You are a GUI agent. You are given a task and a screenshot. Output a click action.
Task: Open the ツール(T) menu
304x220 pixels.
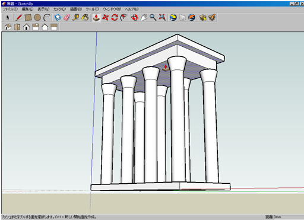click(92, 9)
